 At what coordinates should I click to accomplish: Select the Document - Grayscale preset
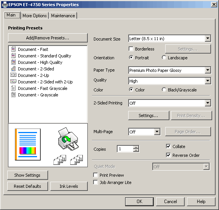(38, 95)
